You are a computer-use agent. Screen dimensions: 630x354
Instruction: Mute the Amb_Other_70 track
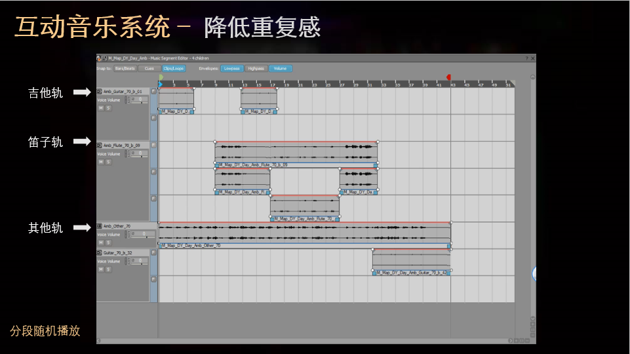101,243
